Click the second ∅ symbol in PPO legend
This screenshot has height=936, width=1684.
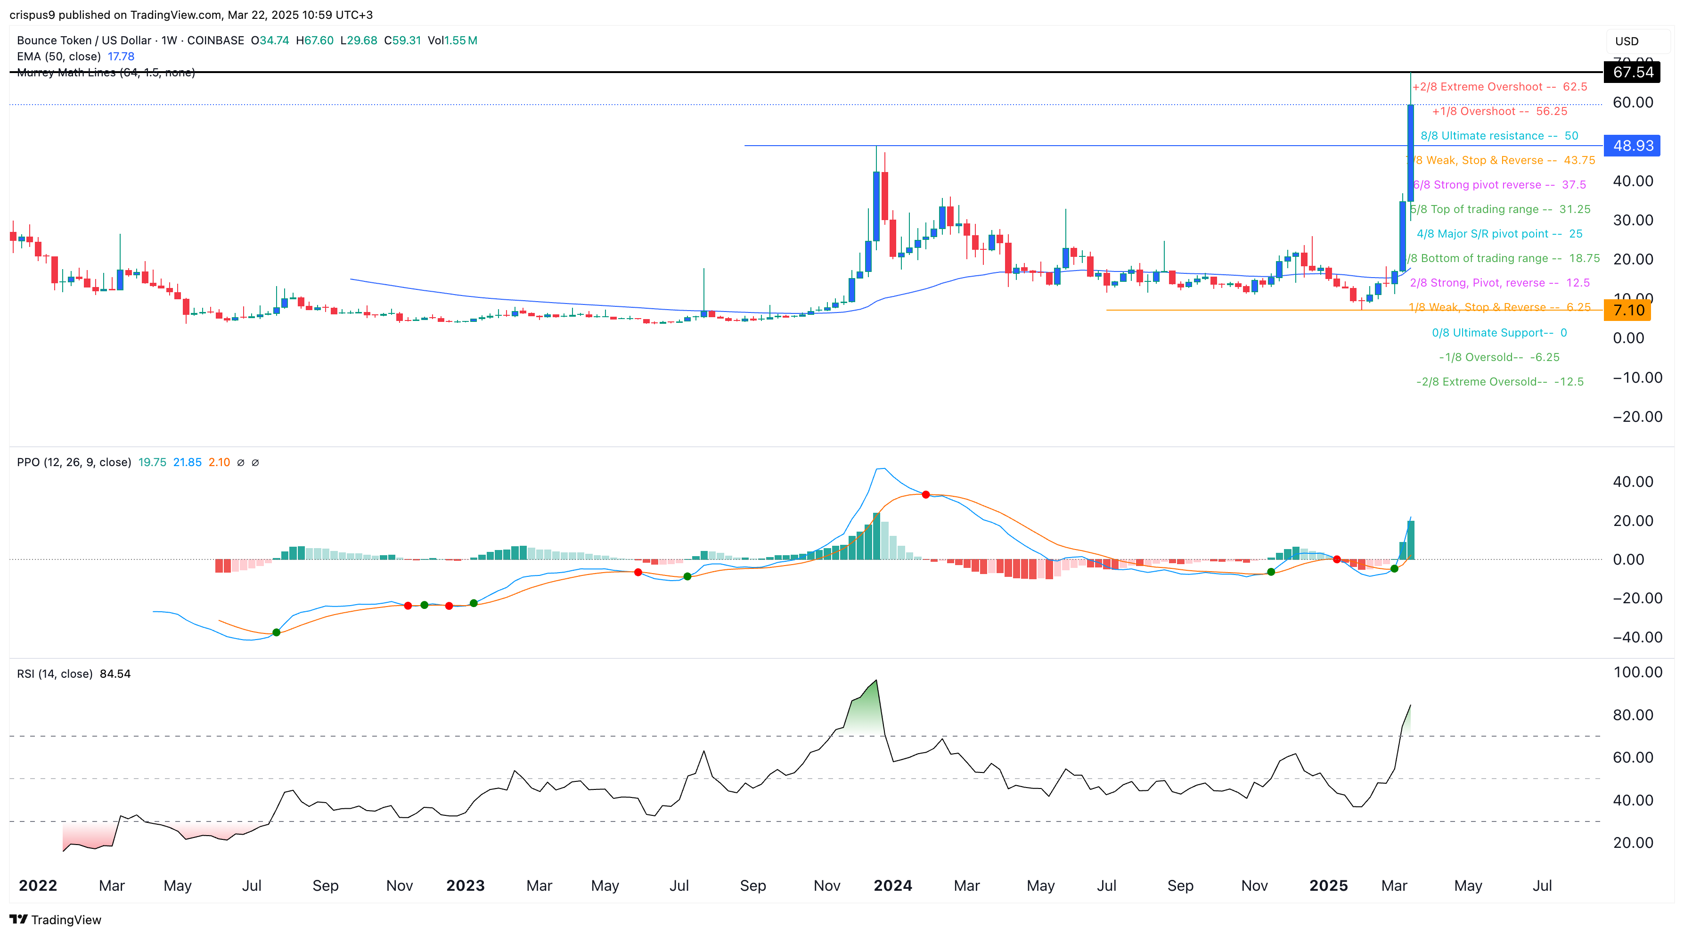pyautogui.click(x=255, y=462)
